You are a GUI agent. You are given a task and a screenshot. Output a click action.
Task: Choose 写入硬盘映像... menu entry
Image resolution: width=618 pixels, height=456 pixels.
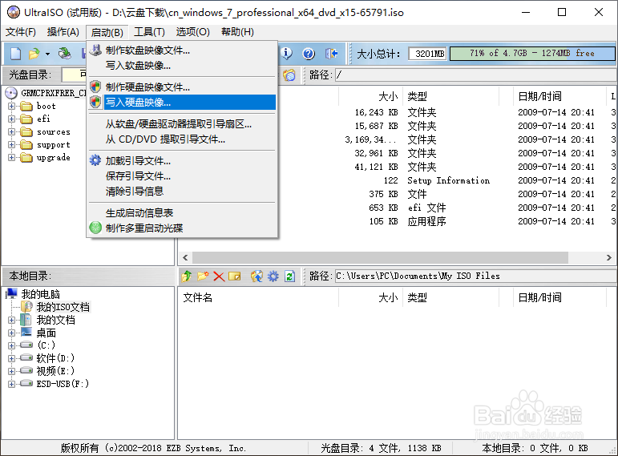click(182, 102)
